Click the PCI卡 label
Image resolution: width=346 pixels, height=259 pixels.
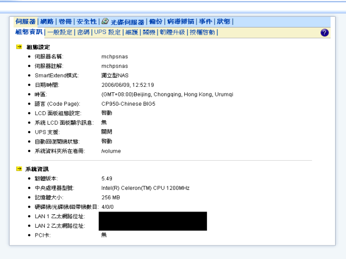pyautogui.click(x=43, y=235)
